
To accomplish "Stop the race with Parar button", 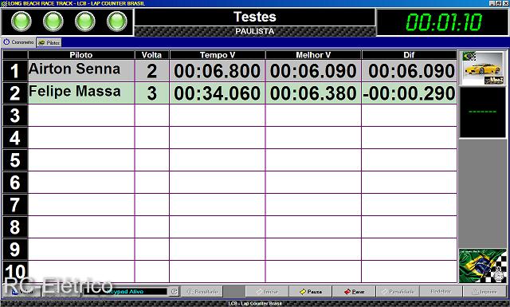I will (x=354, y=292).
